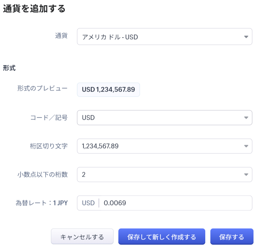Click the caret icon on the 桁区切り文字 field
258x250 pixels.
[246, 146]
